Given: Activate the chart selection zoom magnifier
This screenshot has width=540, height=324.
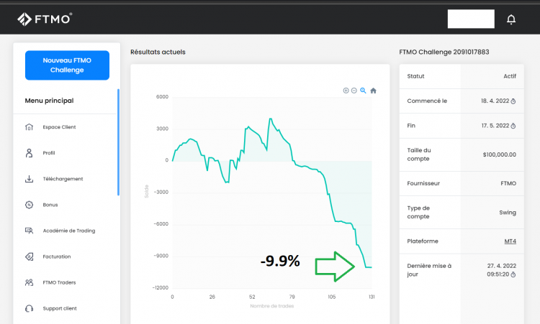Looking at the screenshot, I should 363,91.
